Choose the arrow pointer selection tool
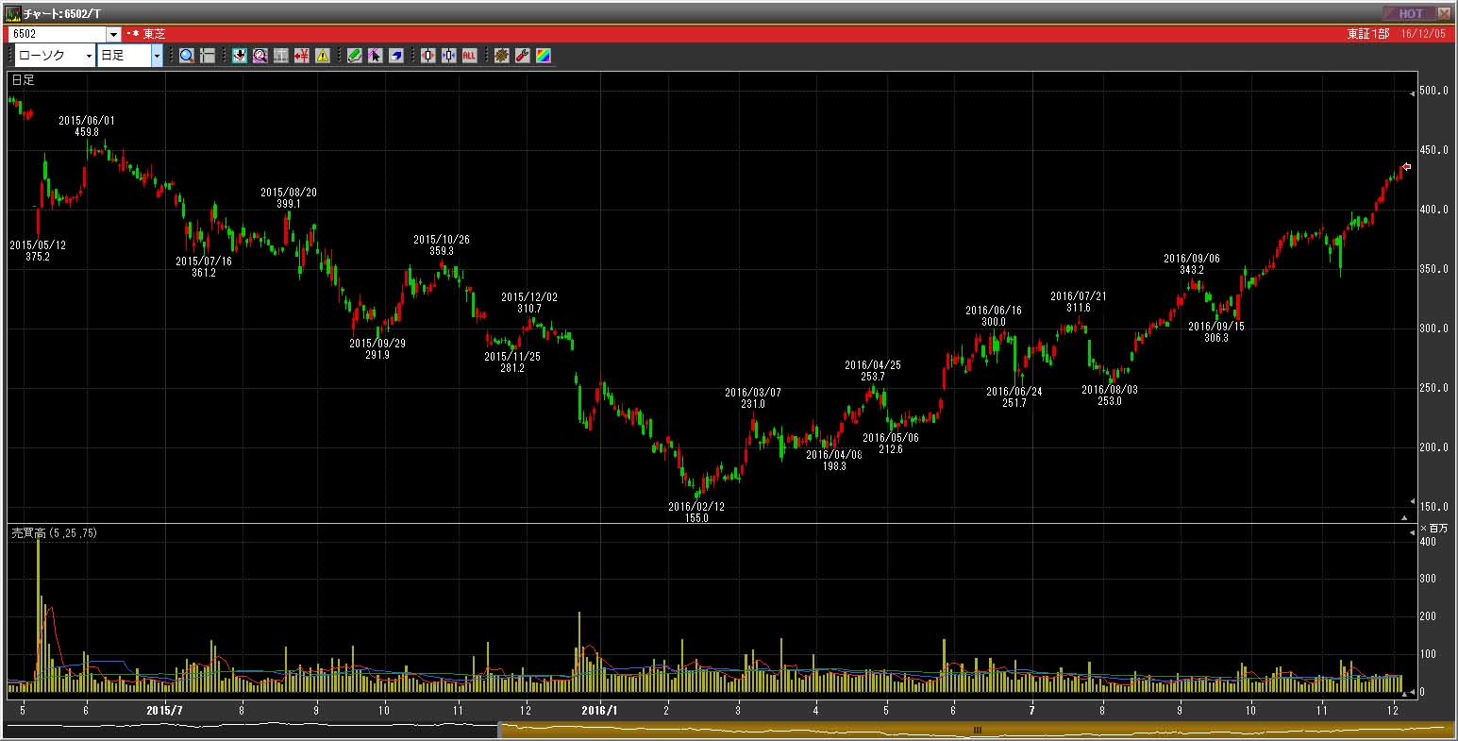The height and width of the screenshot is (741, 1458). [x=375, y=56]
